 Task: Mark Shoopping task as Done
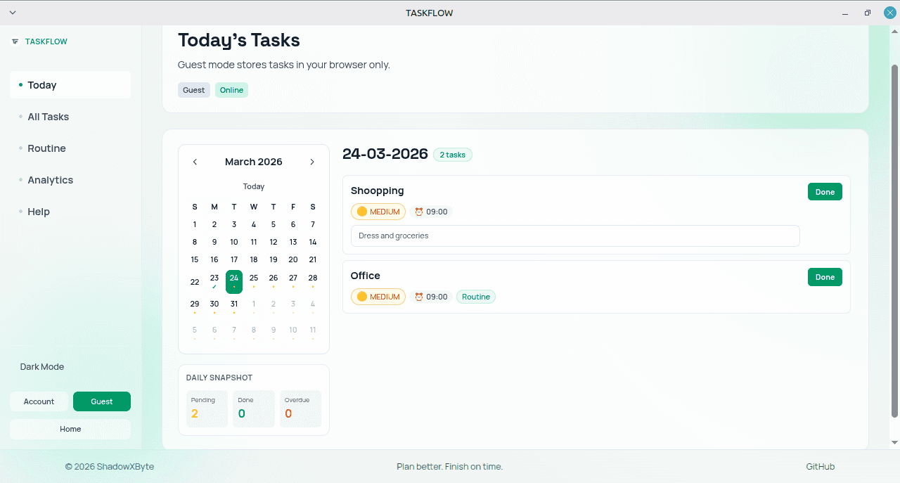click(825, 192)
